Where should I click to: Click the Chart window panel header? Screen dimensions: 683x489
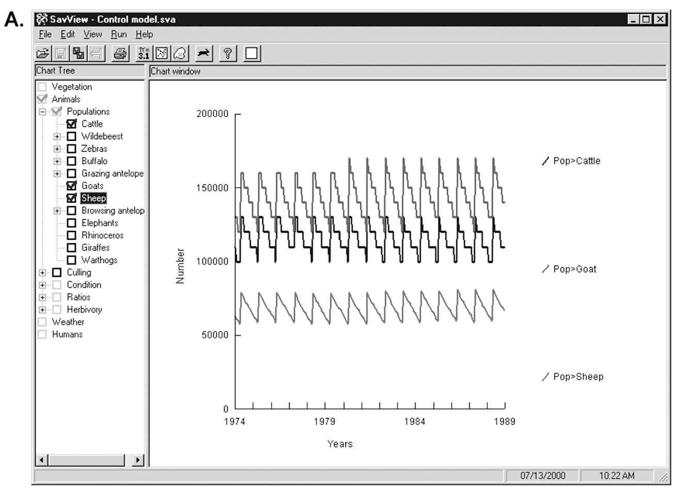tap(408, 71)
